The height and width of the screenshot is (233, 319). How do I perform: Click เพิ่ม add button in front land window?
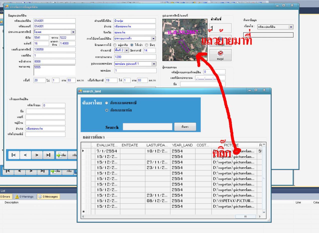point(61,155)
